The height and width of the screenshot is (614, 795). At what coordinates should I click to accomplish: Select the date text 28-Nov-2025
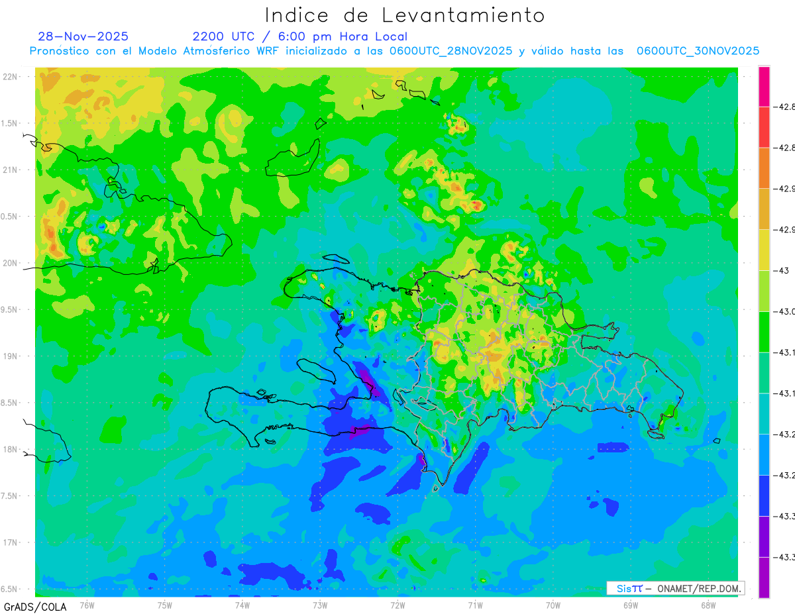click(x=83, y=36)
